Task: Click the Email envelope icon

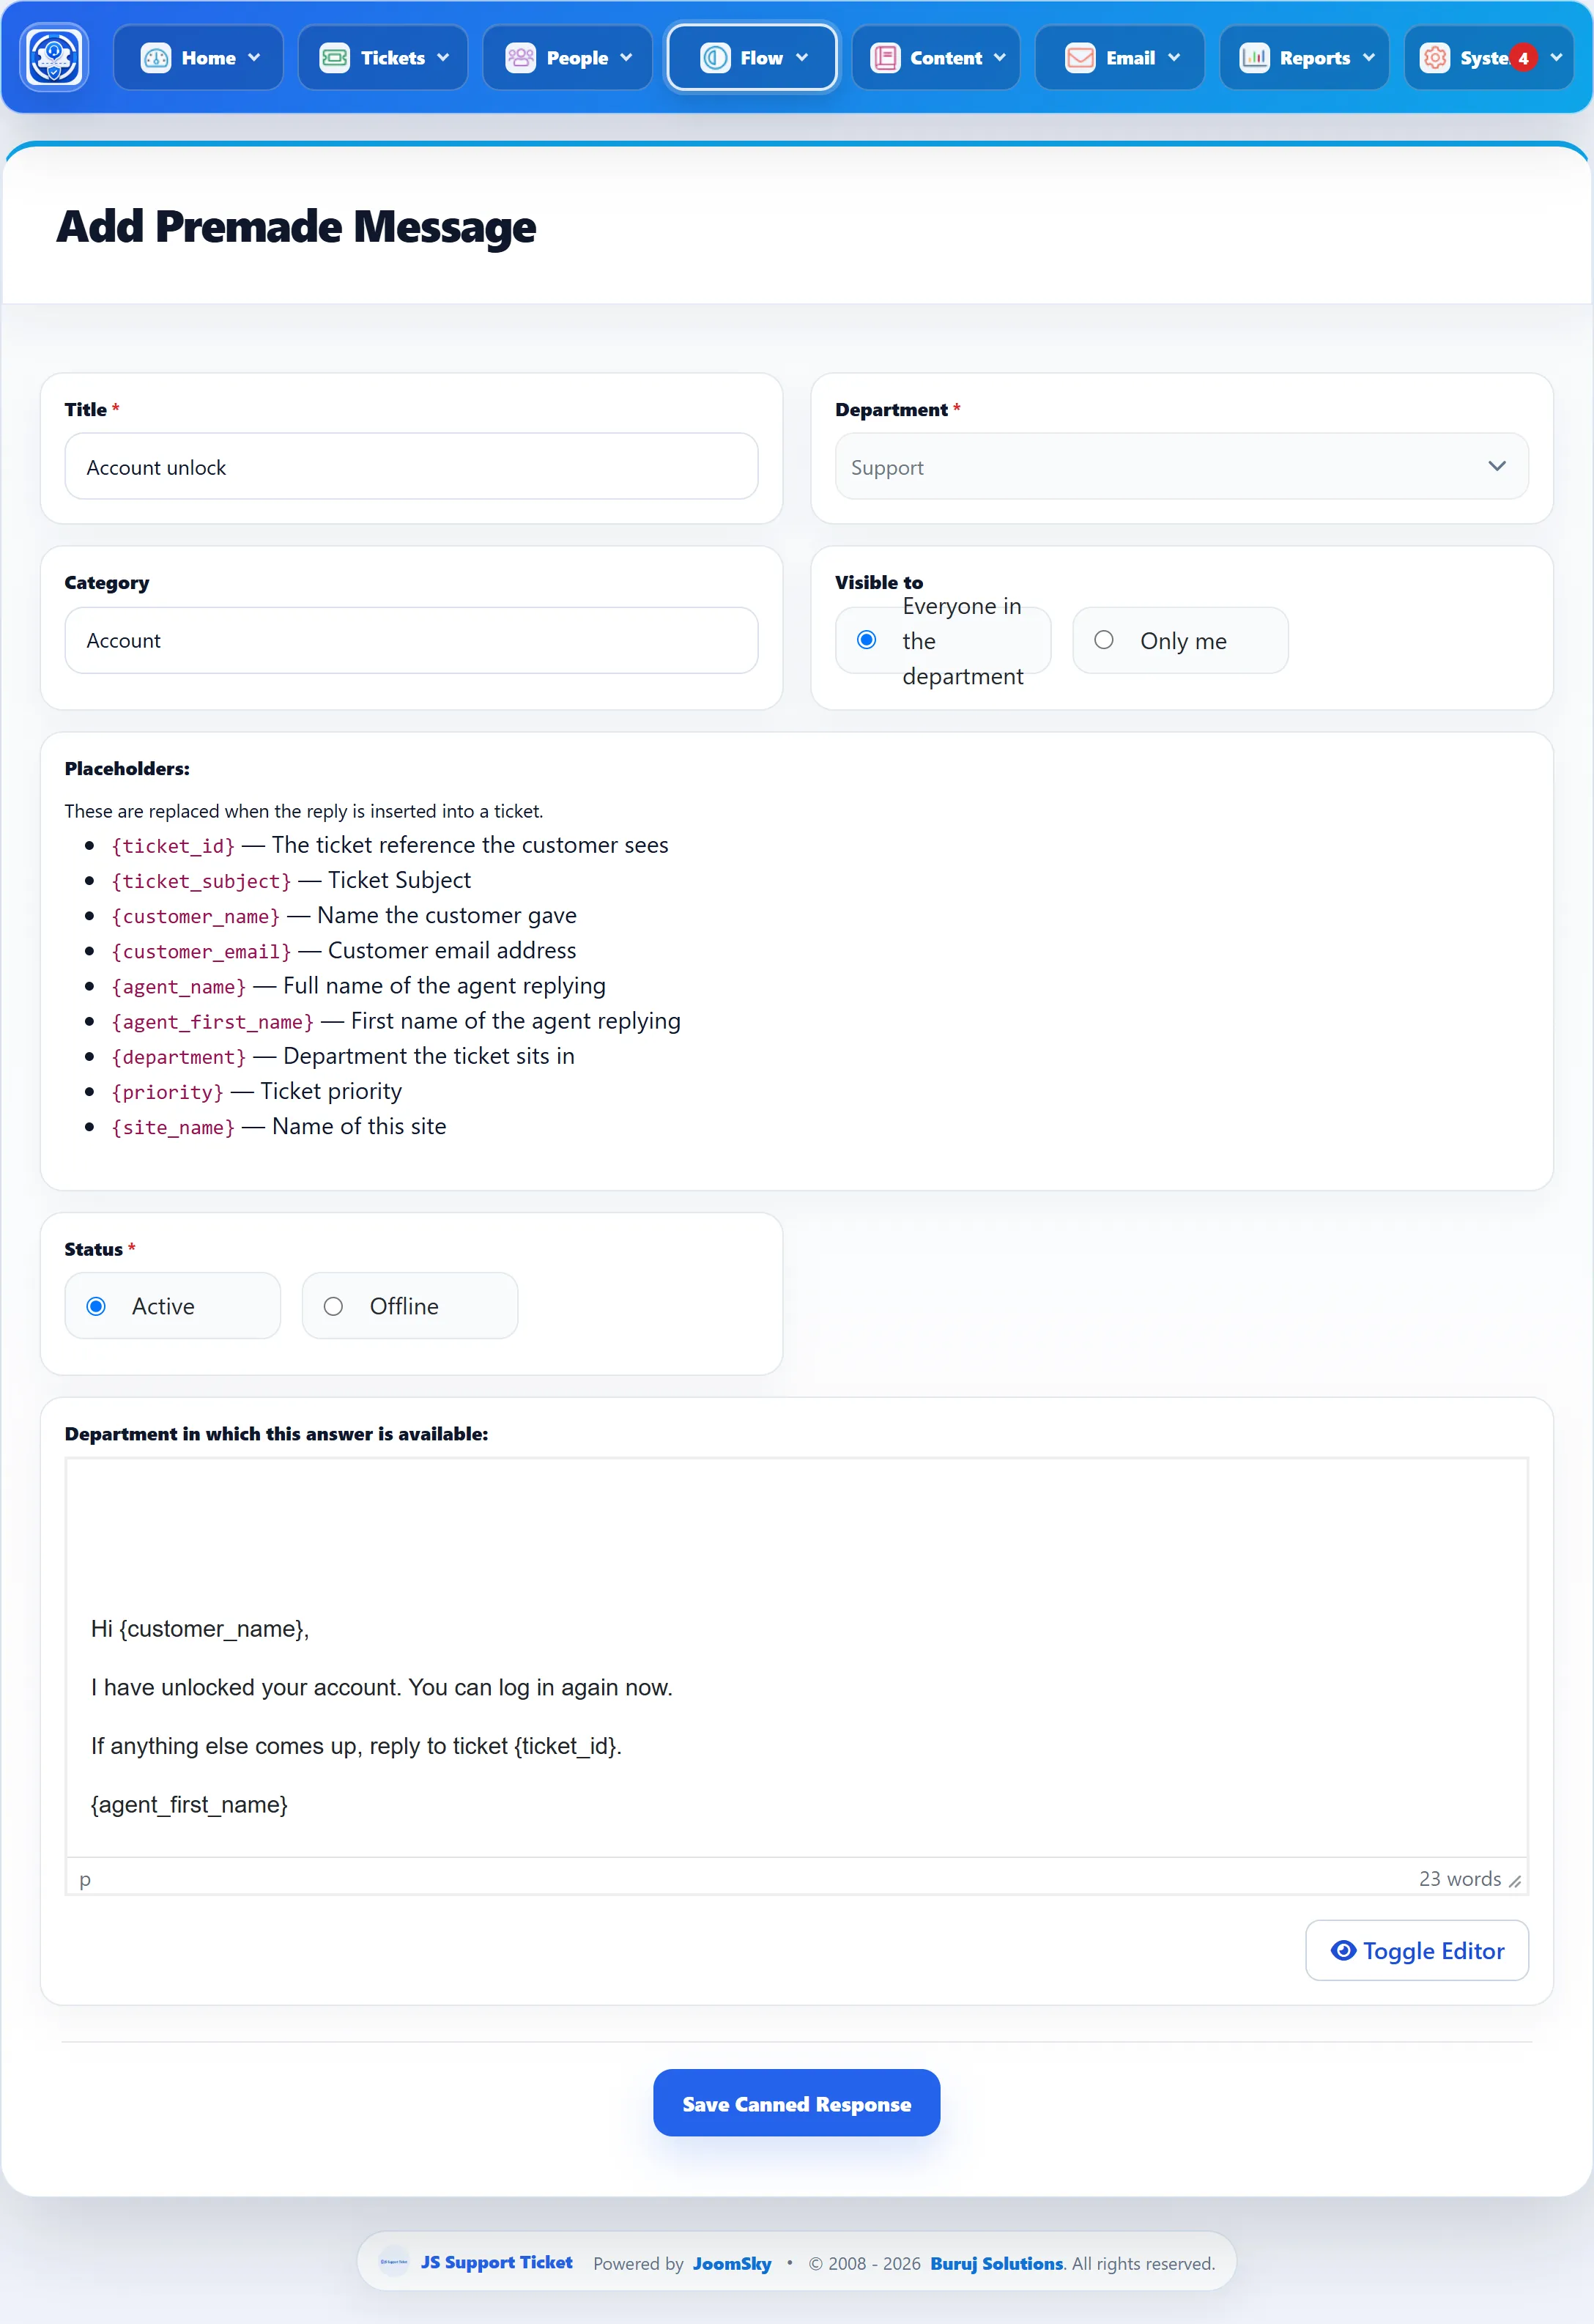Action: (1080, 58)
